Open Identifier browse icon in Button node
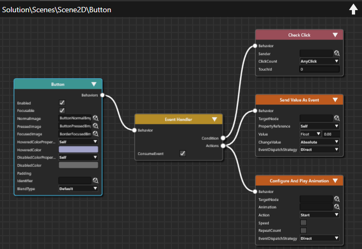This screenshot has height=249, width=362. (96, 180)
